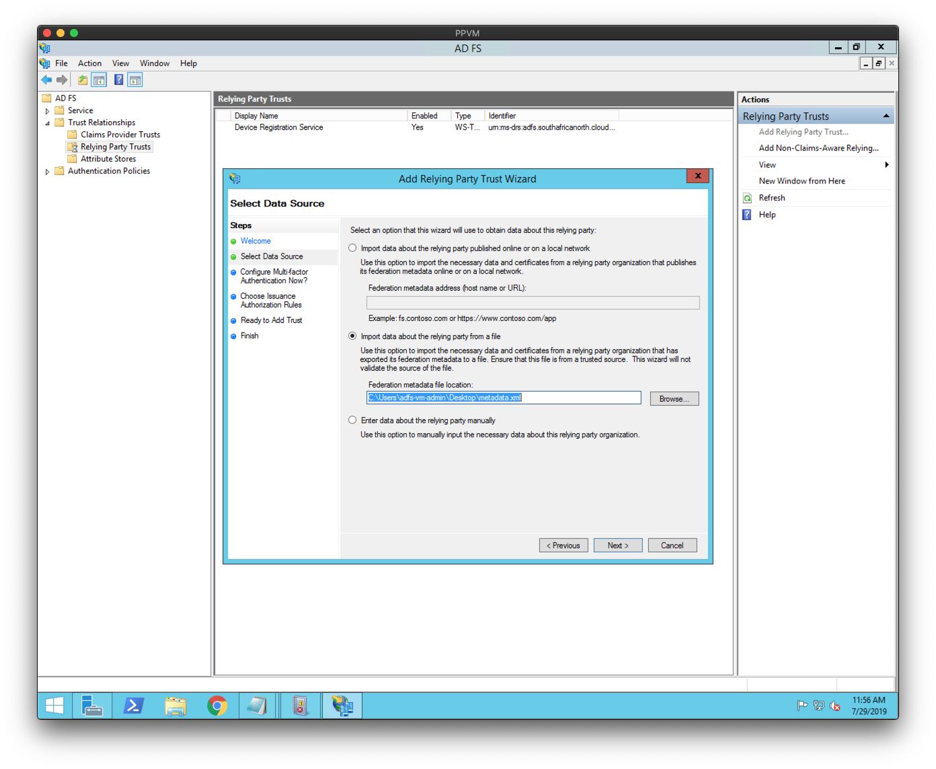Select Claims Provider Trusts label in tree
Image resolution: width=936 pixels, height=769 pixels.
click(120, 135)
